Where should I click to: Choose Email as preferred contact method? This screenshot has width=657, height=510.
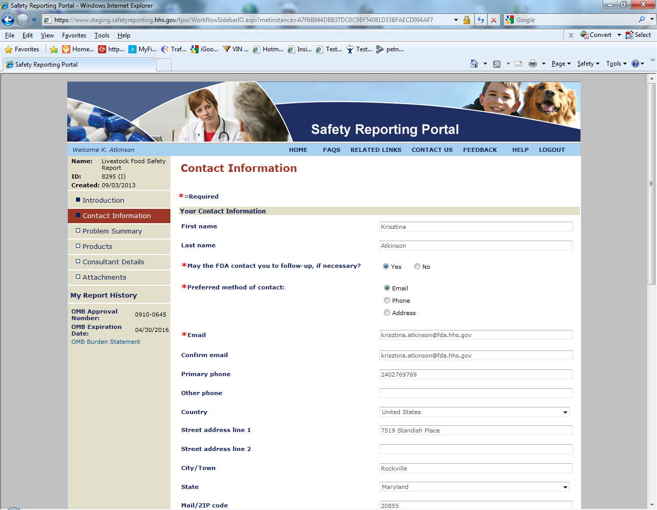coord(387,288)
